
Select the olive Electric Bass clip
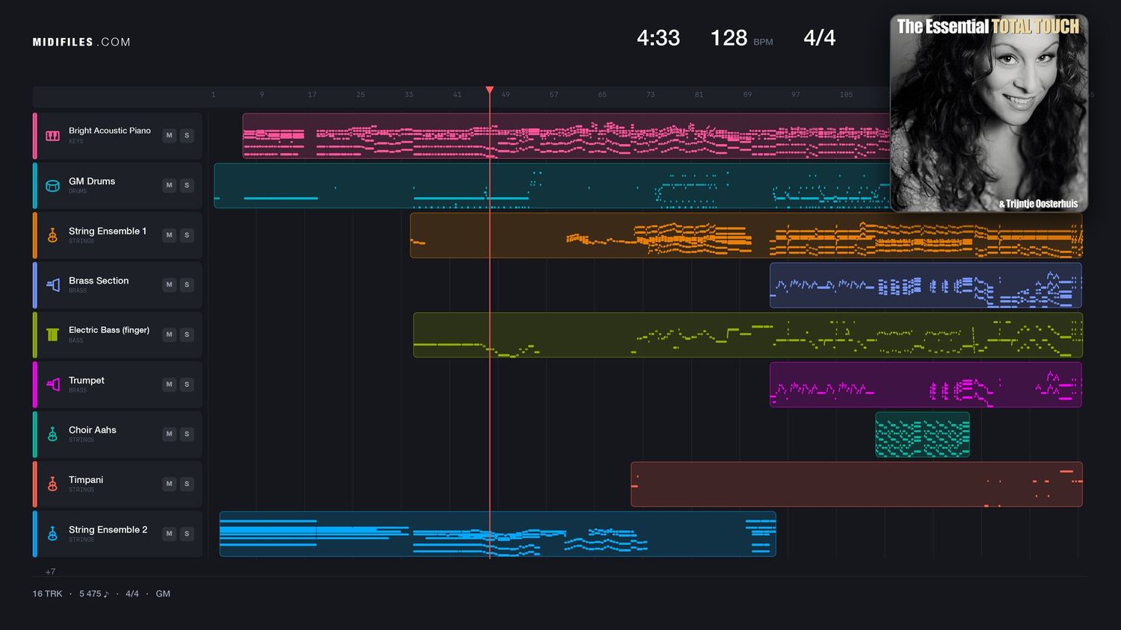point(748,335)
